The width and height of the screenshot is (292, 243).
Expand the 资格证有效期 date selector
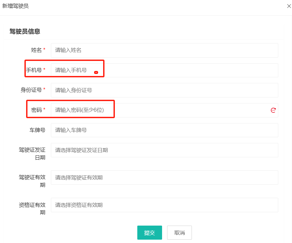[164, 205]
